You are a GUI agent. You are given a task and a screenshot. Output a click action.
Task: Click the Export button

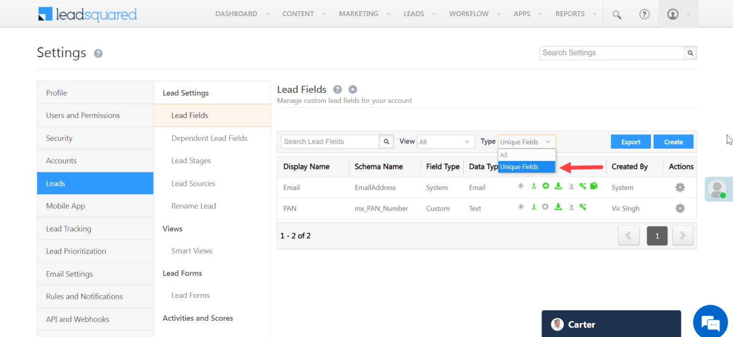[x=630, y=142]
